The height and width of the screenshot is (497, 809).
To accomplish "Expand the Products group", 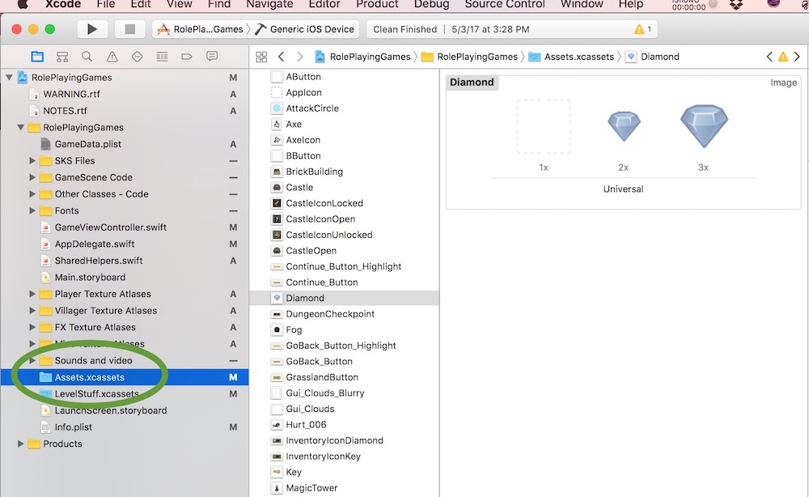I will point(21,444).
